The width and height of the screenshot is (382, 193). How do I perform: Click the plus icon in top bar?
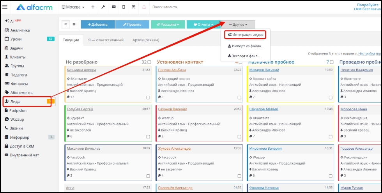point(93,7)
